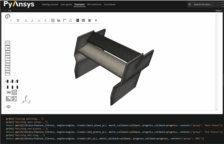
Task: Click the reset camera/fit view icon
Action: (18, 20)
